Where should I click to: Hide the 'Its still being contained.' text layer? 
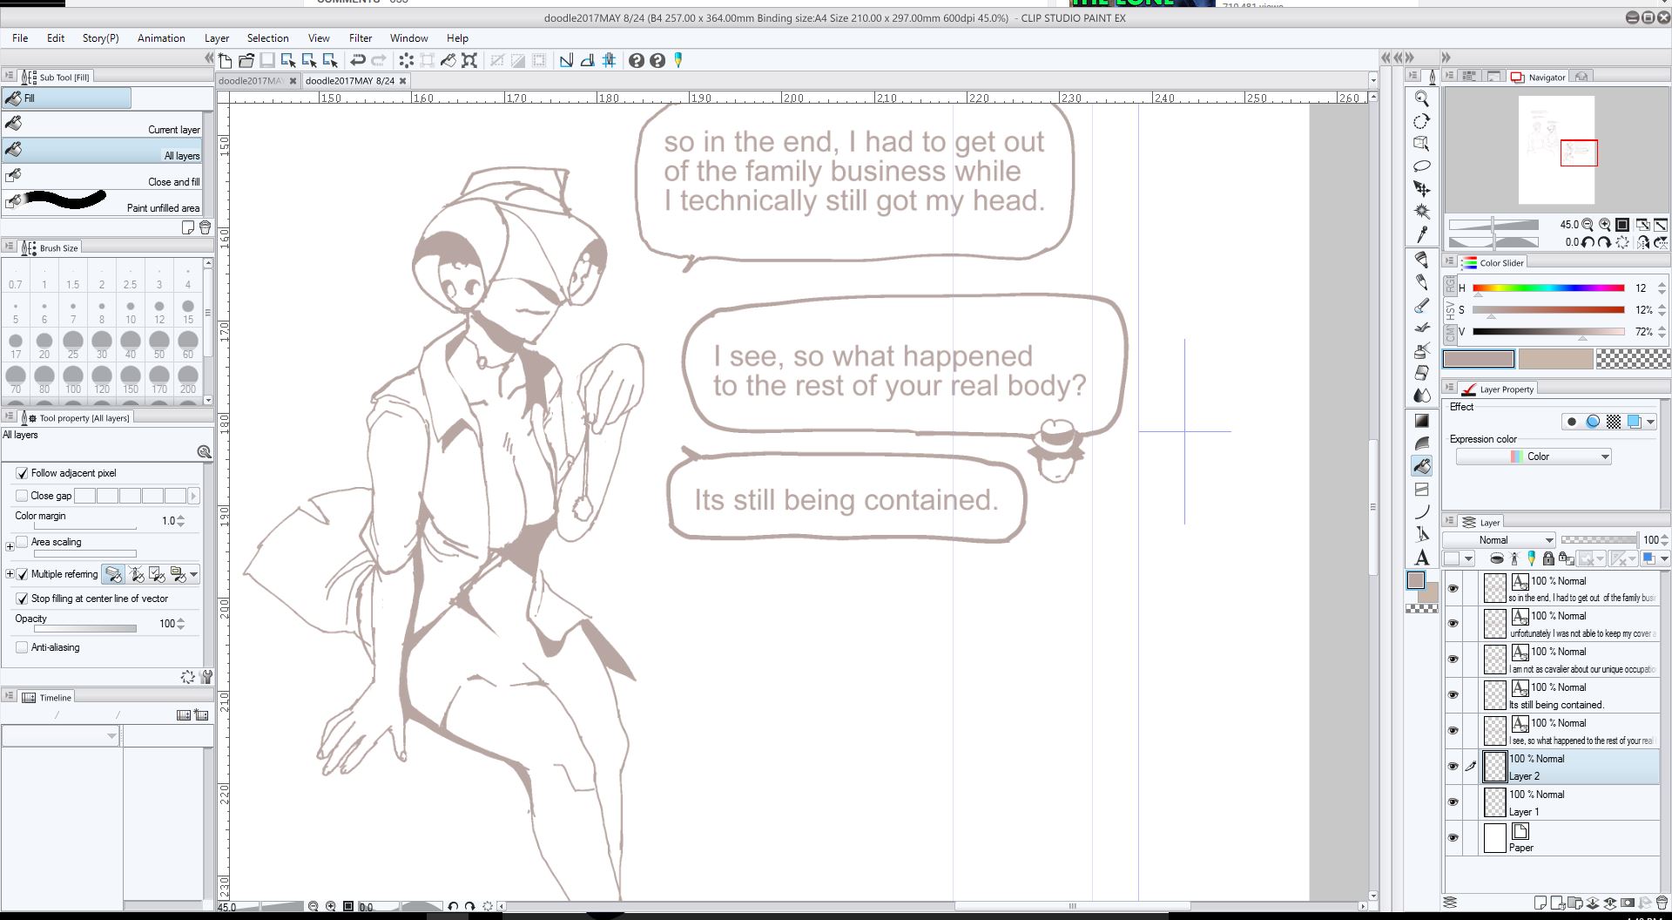coord(1453,695)
